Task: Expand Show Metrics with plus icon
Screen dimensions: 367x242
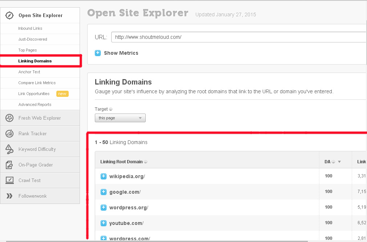Action: (x=98, y=53)
